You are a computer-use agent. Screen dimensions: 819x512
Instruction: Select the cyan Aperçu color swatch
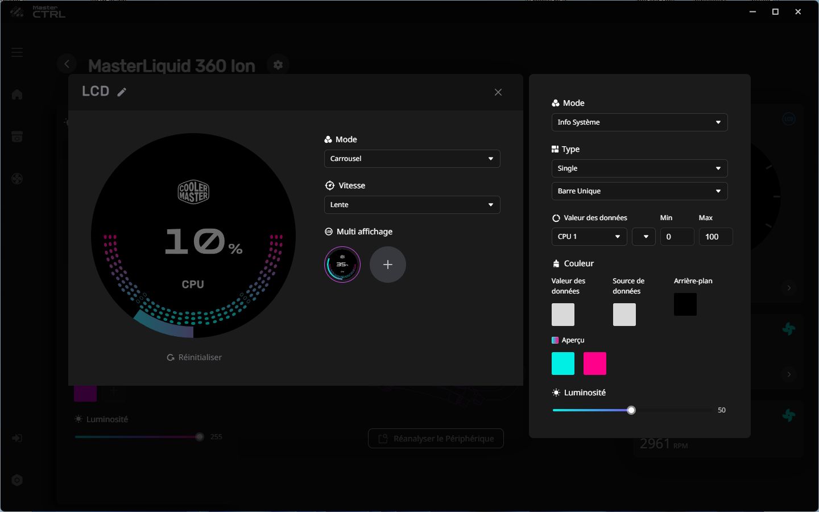click(563, 364)
